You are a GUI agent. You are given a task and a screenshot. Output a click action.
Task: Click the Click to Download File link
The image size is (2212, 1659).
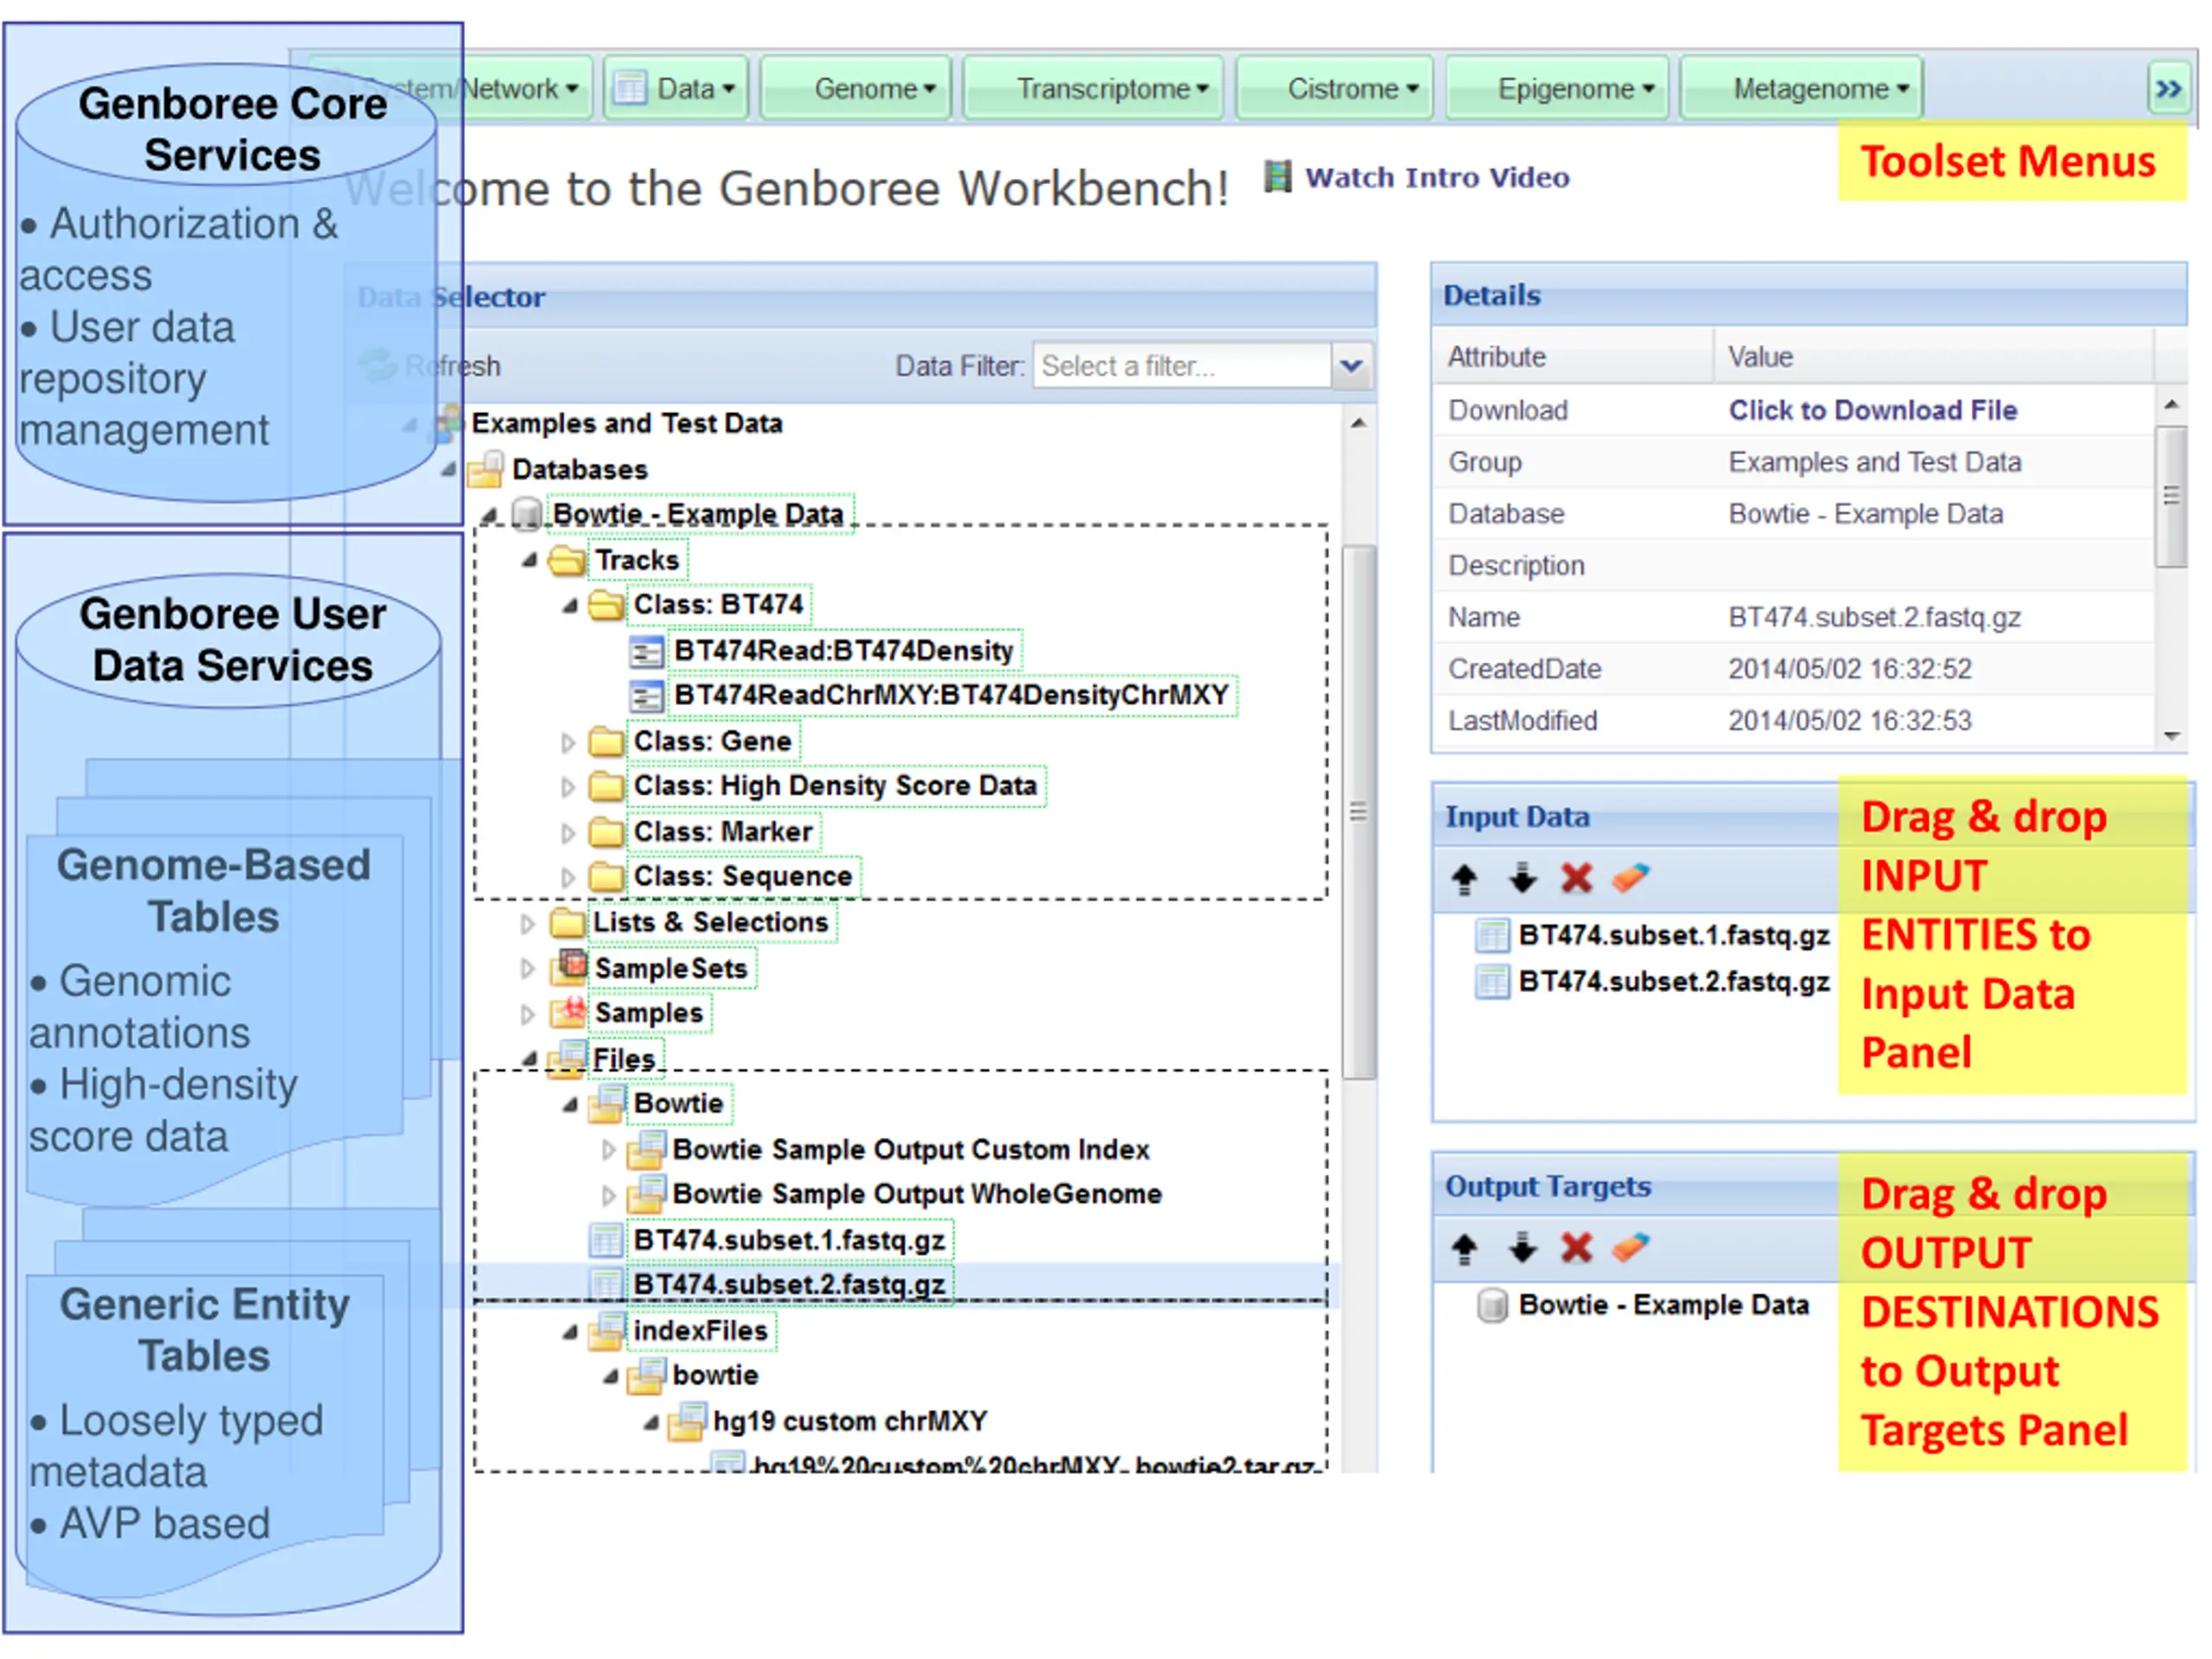pyautogui.click(x=1872, y=410)
